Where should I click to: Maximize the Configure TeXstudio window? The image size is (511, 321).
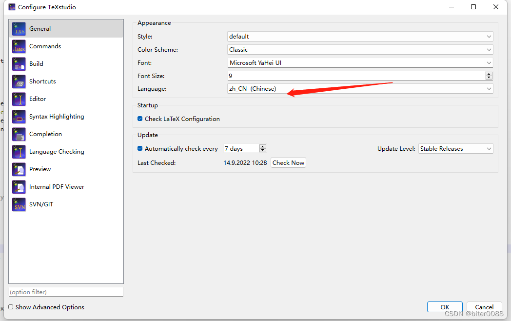(x=473, y=7)
